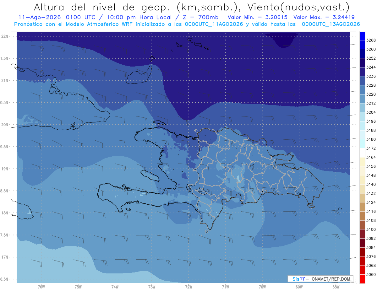Click the 3268 colorbar value
This screenshot has height=291, width=377.
pos(371,40)
